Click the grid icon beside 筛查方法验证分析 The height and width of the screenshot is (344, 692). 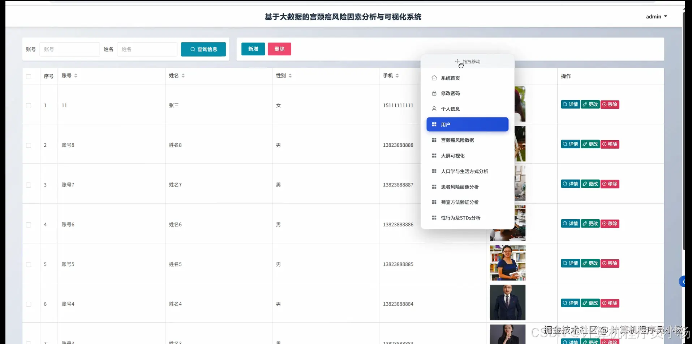pos(434,202)
